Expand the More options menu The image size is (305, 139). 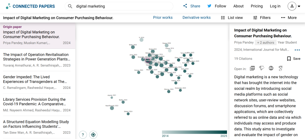coord(289,18)
